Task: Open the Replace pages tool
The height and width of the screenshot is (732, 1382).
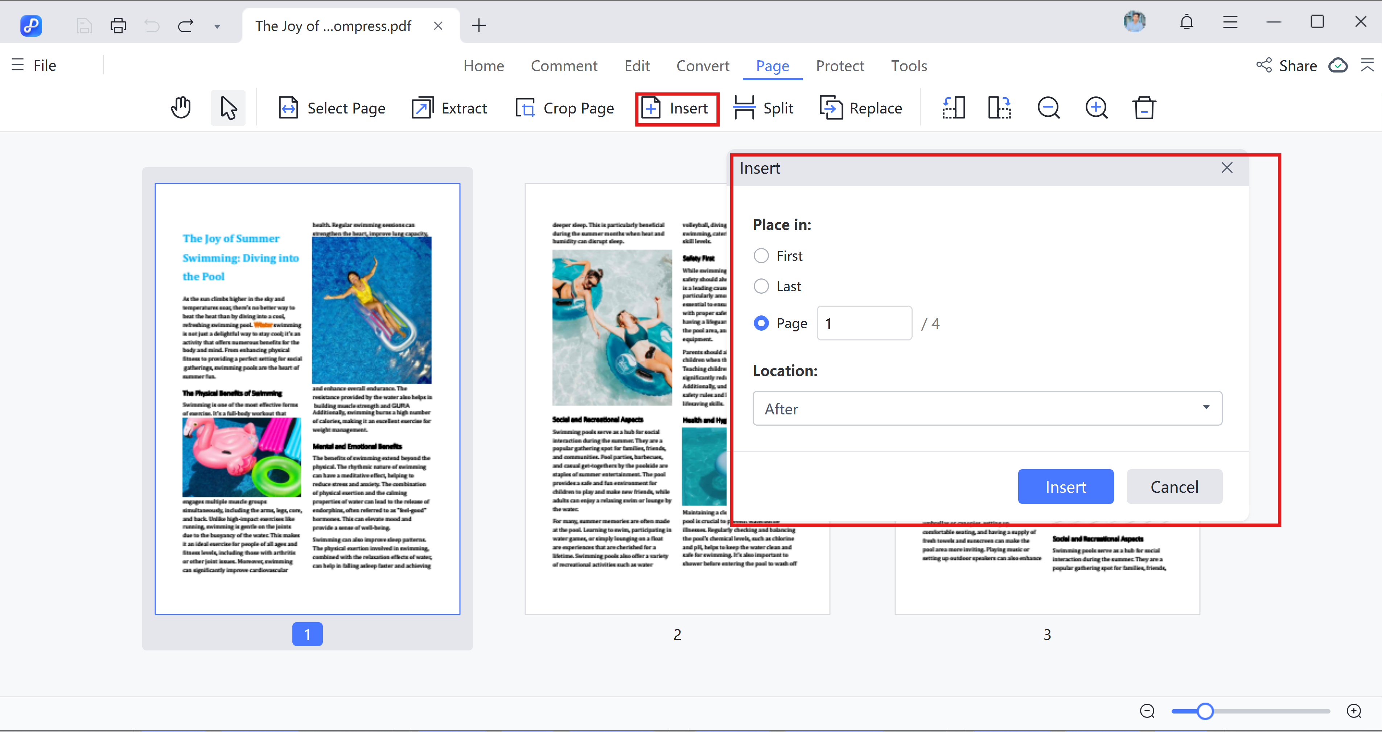Action: [861, 108]
